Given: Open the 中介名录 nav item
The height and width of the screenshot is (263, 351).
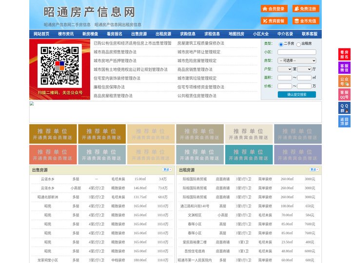Looking at the screenshot, I should coord(285,34).
